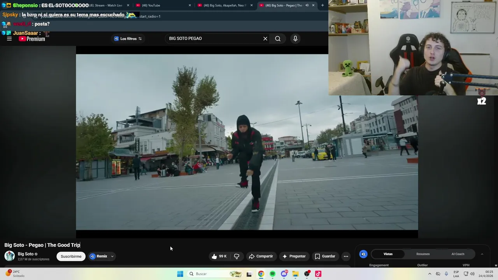Select the Resumen tab
The height and width of the screenshot is (280, 498).
point(423,254)
